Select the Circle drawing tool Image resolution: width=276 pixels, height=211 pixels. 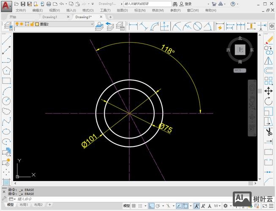pyautogui.click(x=6, y=101)
